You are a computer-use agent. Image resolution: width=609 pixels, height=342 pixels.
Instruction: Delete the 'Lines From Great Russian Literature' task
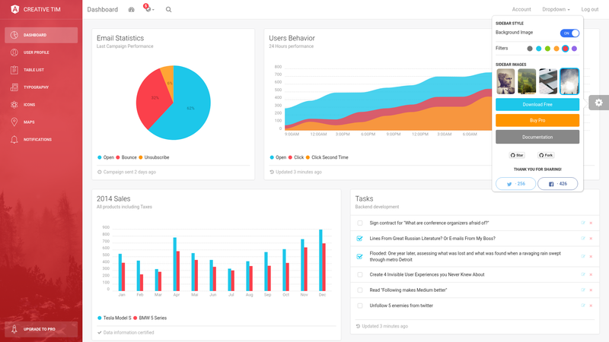point(591,239)
